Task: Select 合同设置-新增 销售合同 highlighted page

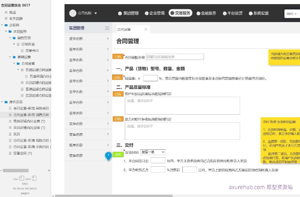Action: click(31, 115)
